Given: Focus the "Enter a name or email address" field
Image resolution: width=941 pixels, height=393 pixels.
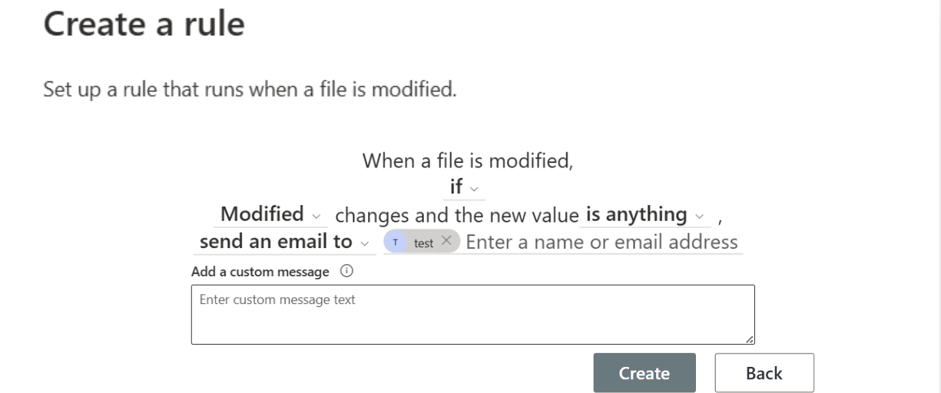Looking at the screenshot, I should click(601, 243).
